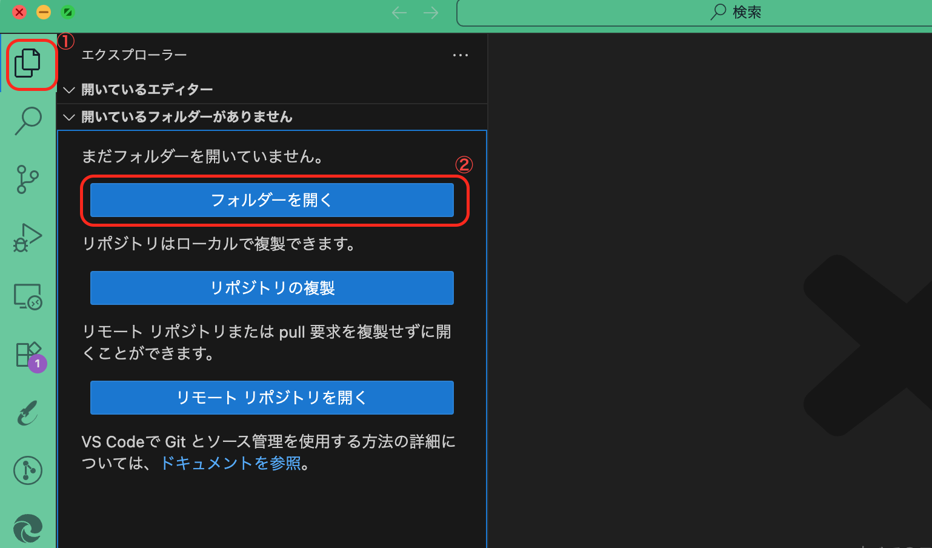Click the green maximize traffic light button
This screenshot has height=548, width=932.
click(68, 12)
